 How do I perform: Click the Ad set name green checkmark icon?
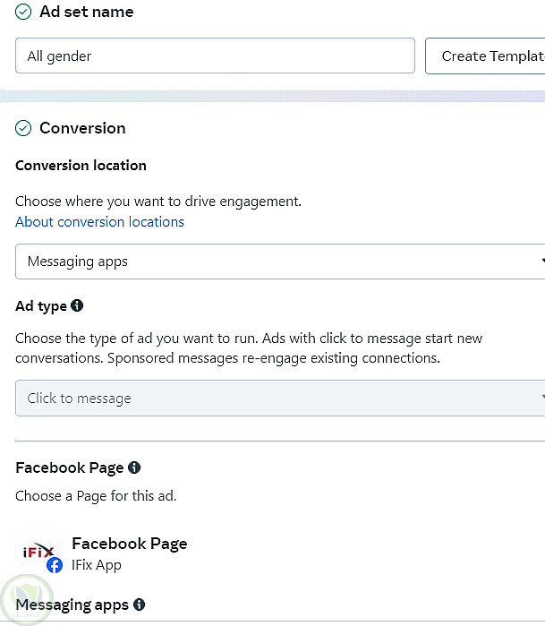coord(23,12)
